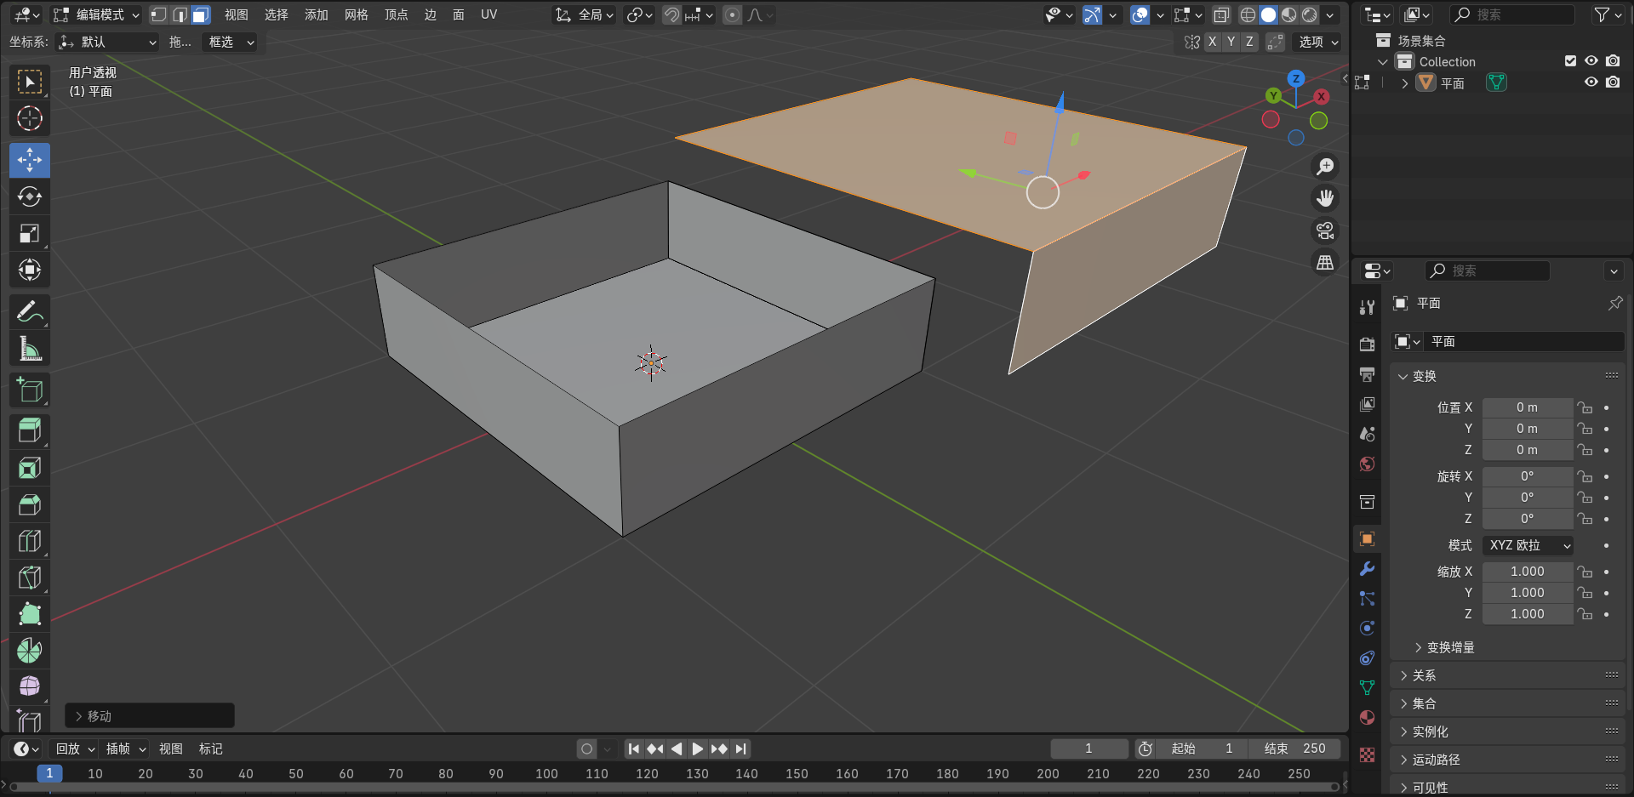Toggle snapping magnet
Viewport: 1634px width, 797px height.
(x=671, y=14)
